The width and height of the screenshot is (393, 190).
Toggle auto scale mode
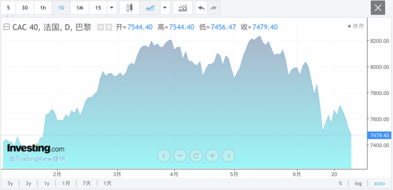(x=379, y=183)
